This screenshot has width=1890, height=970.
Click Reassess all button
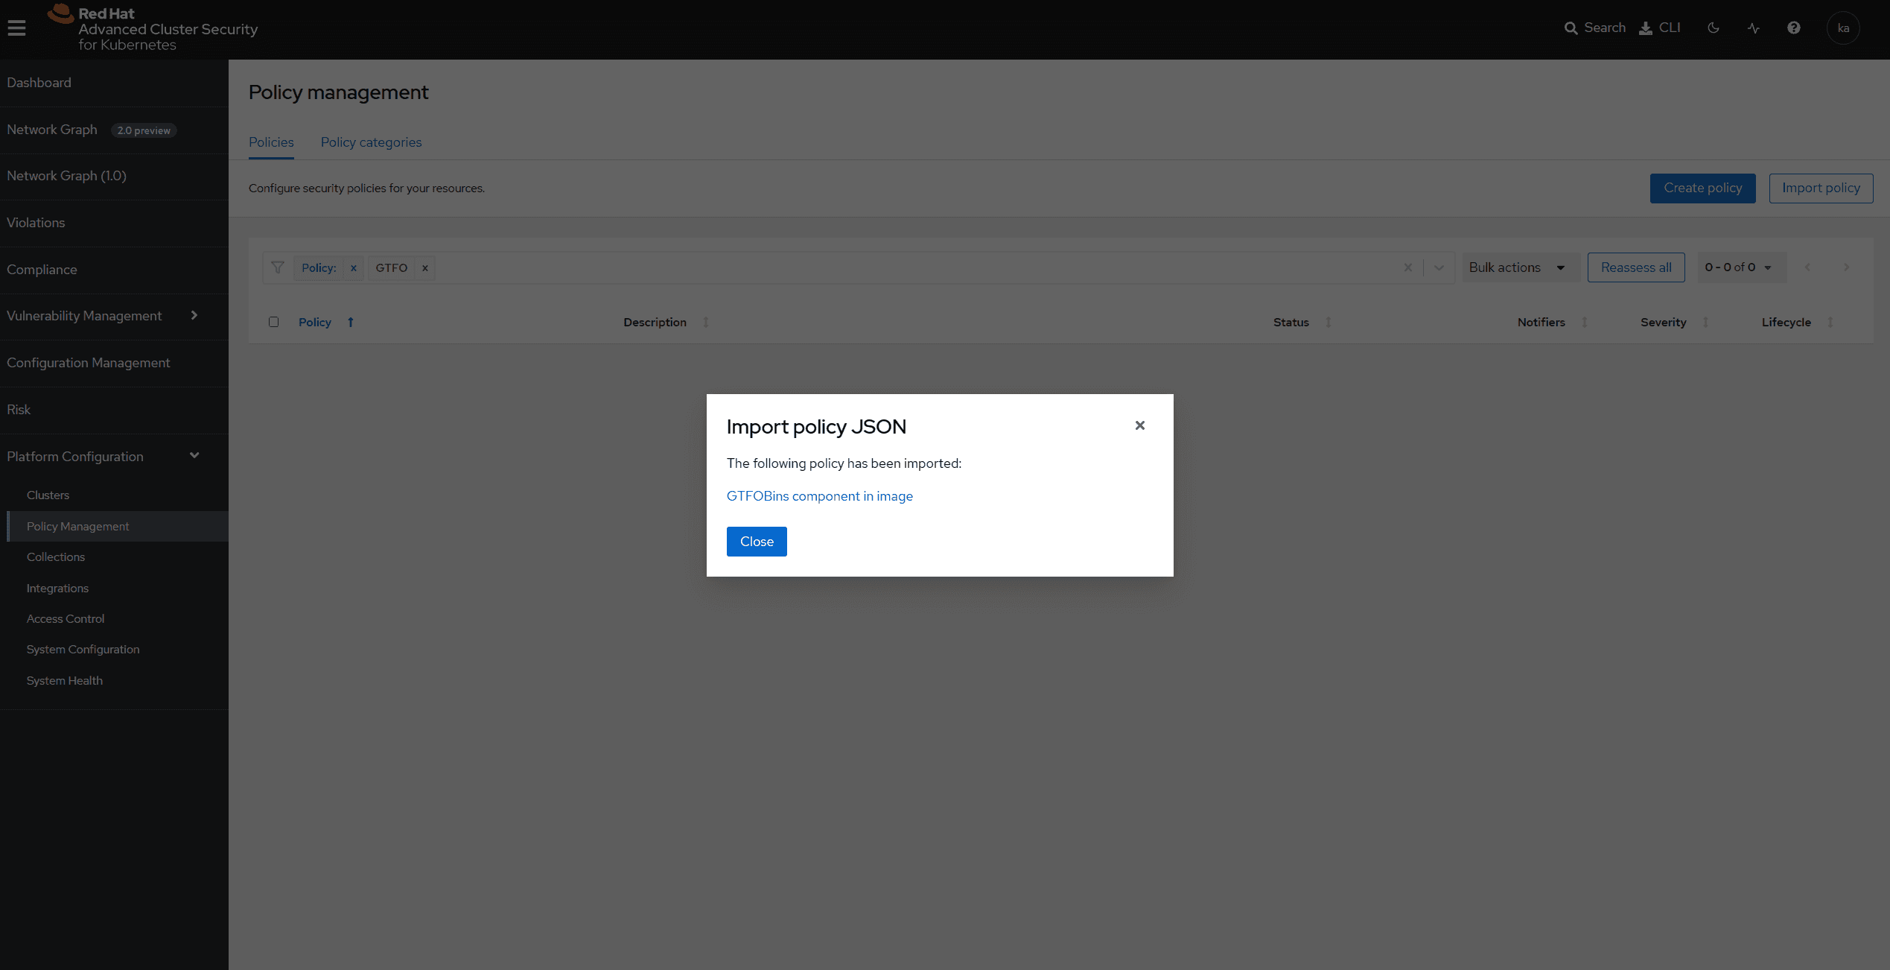[x=1636, y=267]
